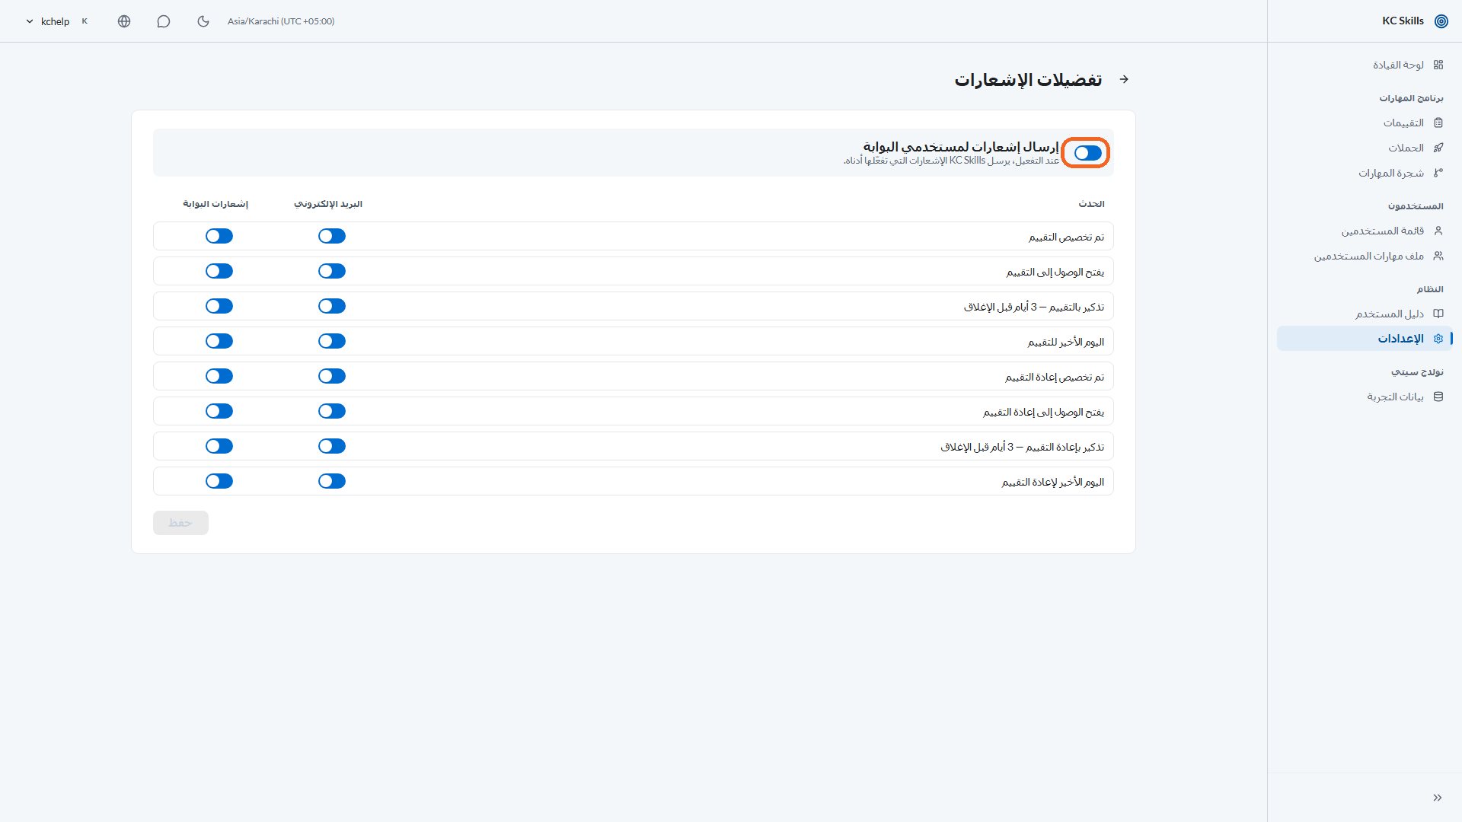Open the chat bubble icon
Screen dimensions: 1462x822
(x=164, y=21)
